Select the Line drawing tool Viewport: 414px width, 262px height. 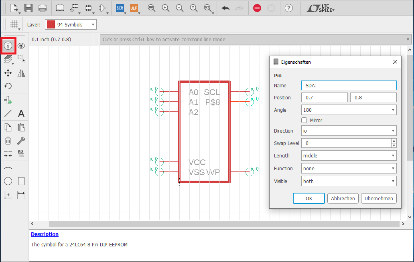coord(8,114)
